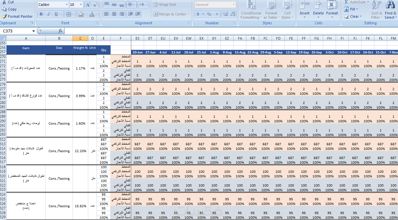Click the 20-Jun date header cell
The height and width of the screenshot is (220, 398).
[137, 52]
